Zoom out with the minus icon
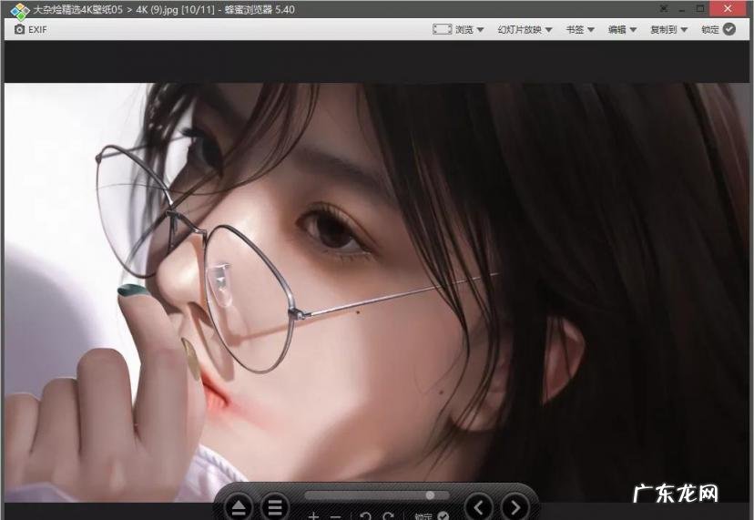The width and height of the screenshot is (754, 520). [x=335, y=516]
